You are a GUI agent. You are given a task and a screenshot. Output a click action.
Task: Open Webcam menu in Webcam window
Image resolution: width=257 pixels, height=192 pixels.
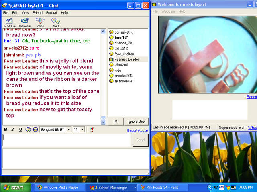[168, 12]
